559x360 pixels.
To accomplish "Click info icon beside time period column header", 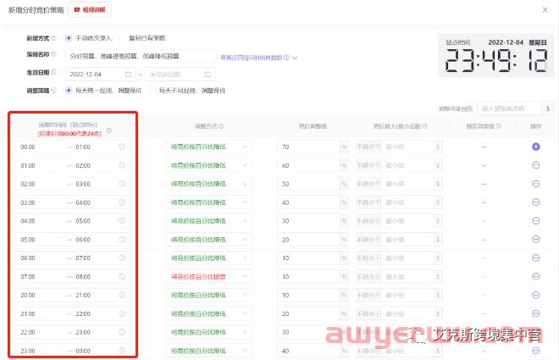I will [109, 130].
